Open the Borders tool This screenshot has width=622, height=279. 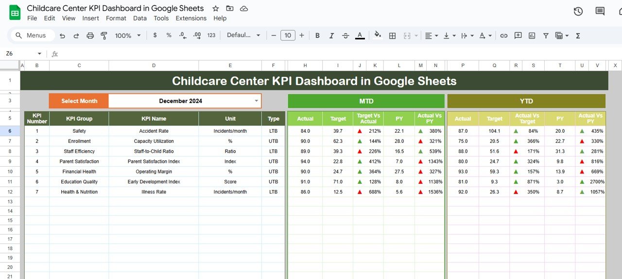coord(393,35)
